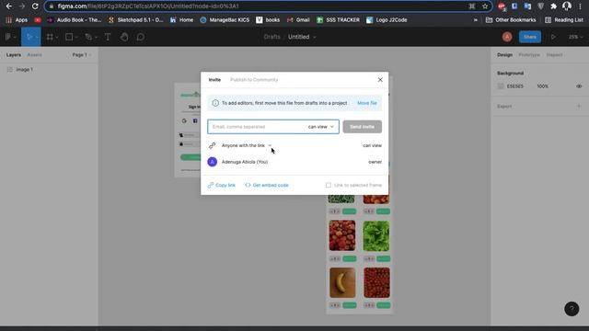
Task: Open the Design tab
Action: click(x=504, y=55)
